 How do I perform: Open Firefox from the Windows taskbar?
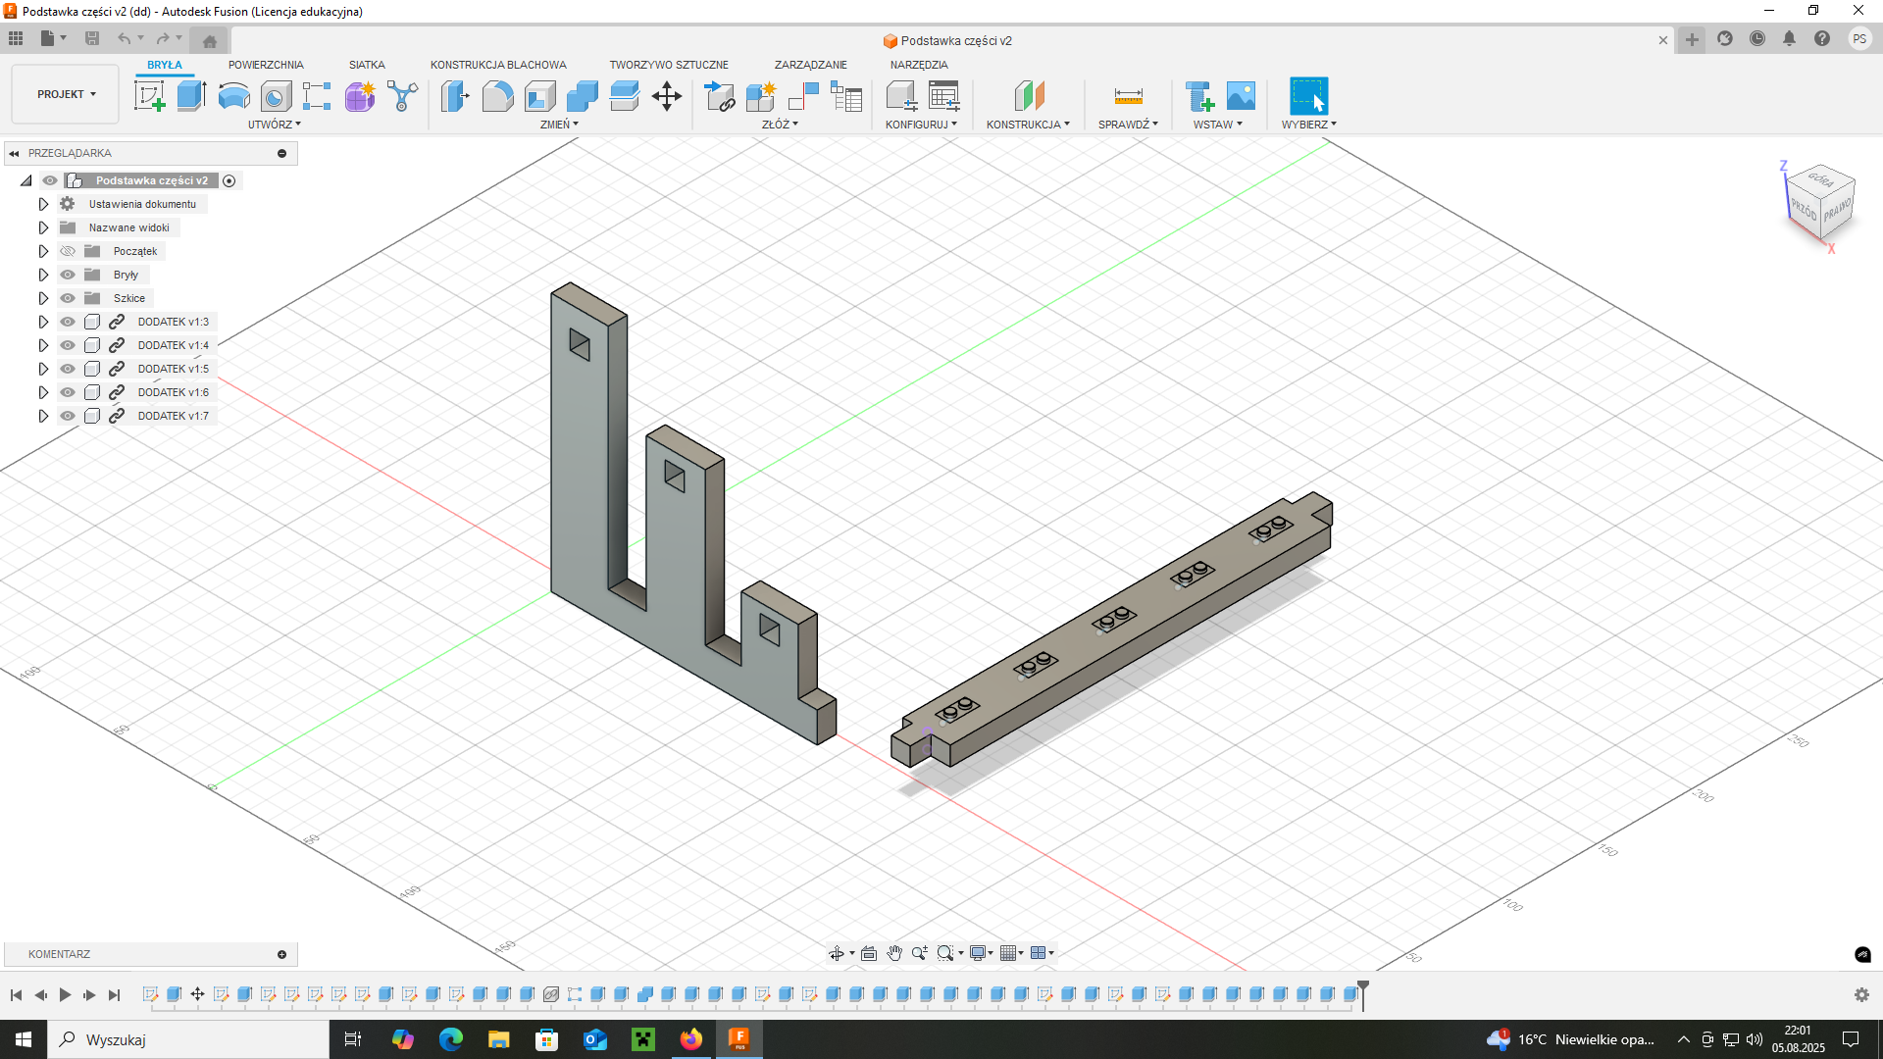coord(691,1039)
